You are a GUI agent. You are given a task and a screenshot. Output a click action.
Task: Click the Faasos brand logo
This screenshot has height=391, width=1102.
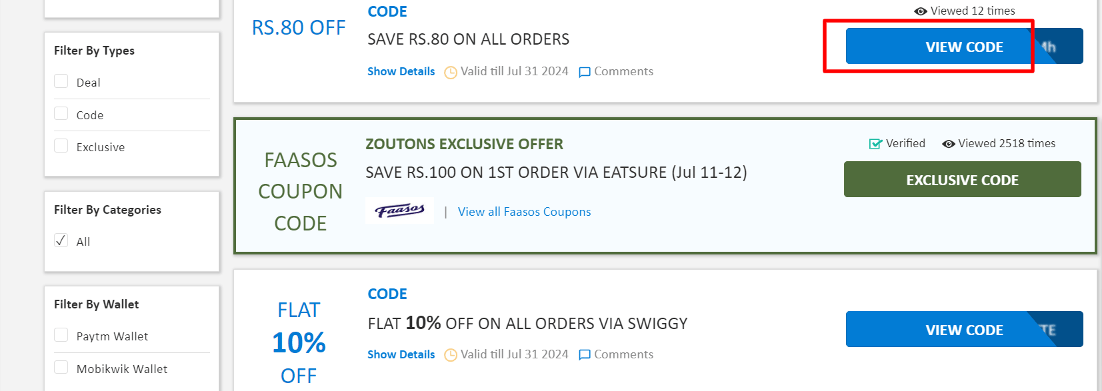(x=400, y=210)
